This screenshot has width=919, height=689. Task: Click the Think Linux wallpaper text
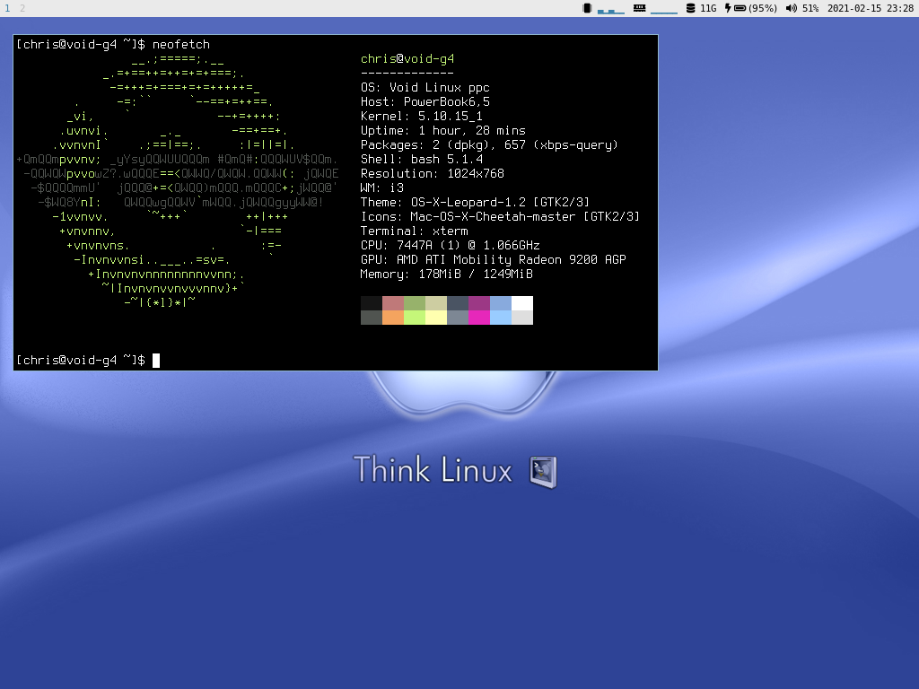[433, 470]
